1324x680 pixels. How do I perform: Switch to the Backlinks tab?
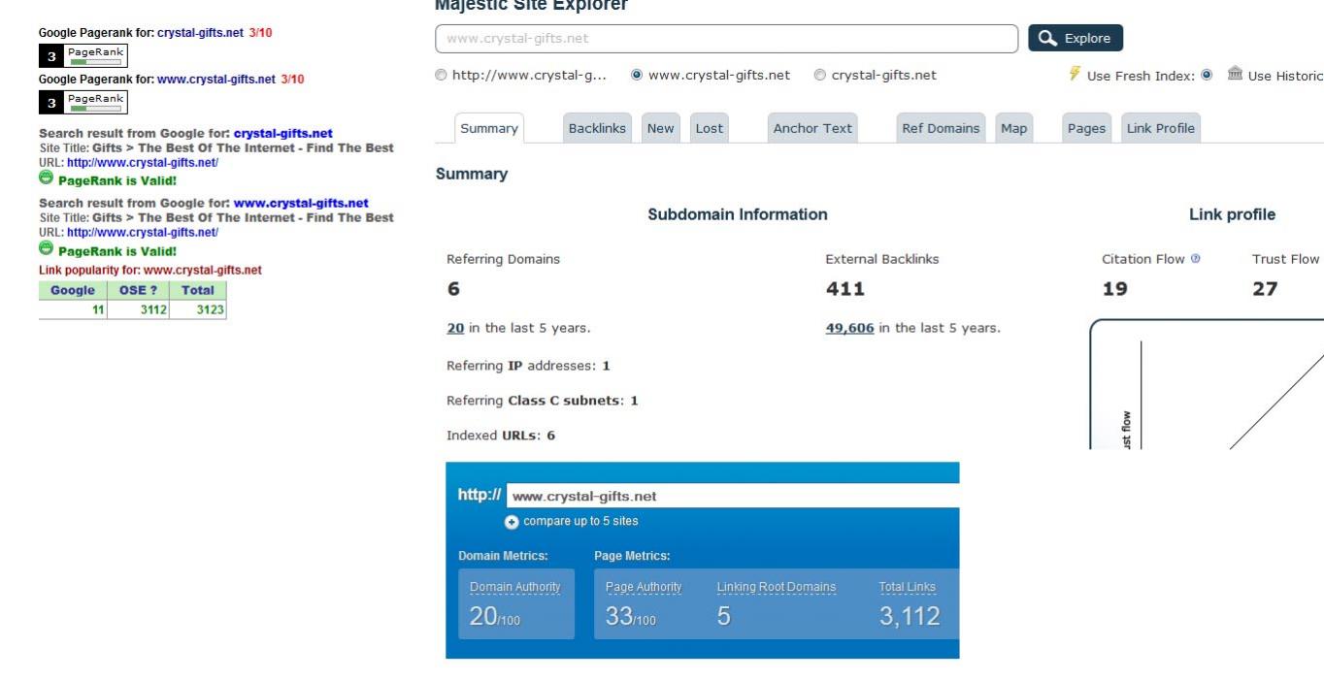[x=597, y=128]
